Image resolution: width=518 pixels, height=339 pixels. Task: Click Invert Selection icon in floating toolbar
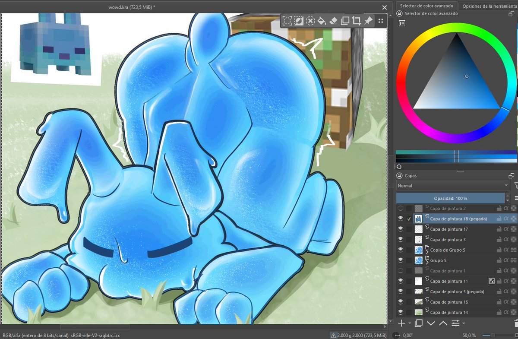299,21
